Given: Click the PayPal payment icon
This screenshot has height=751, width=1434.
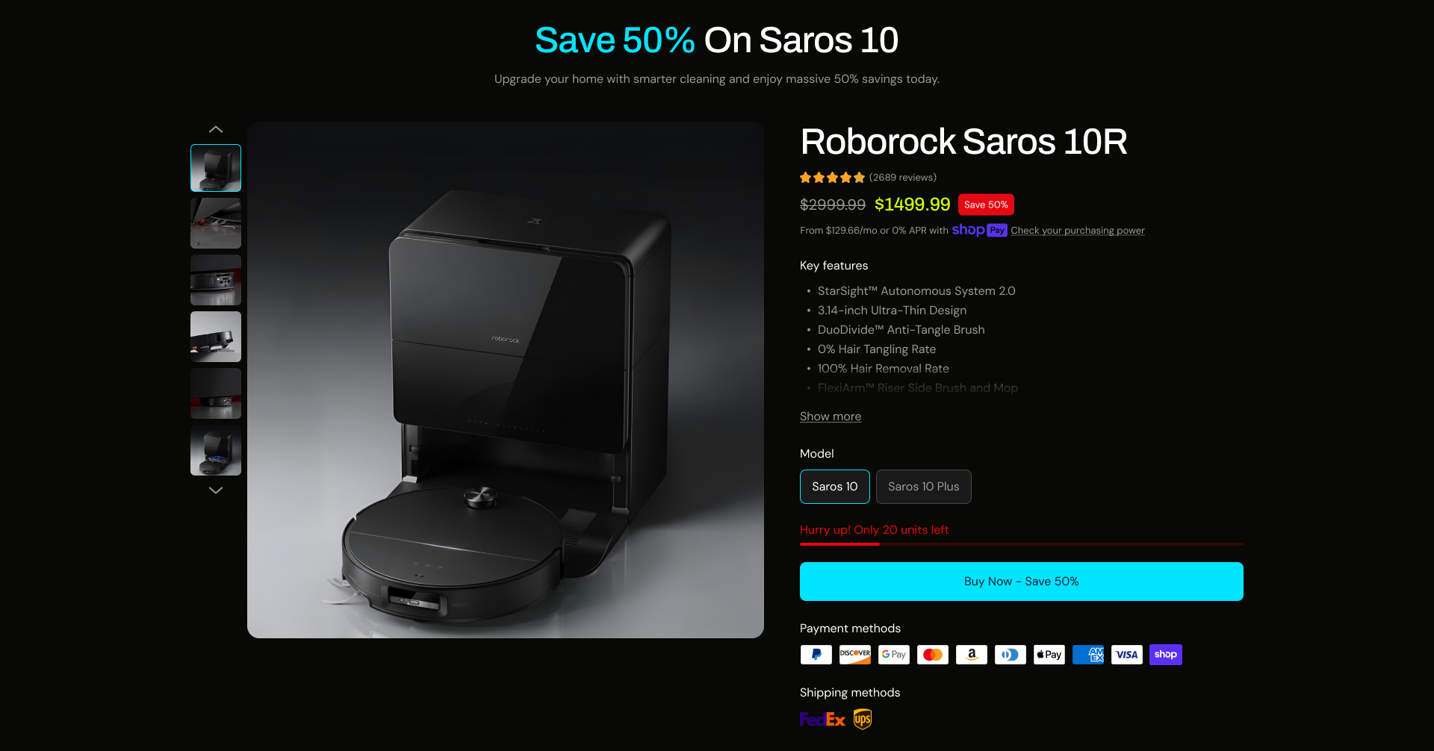Looking at the screenshot, I should coord(816,655).
